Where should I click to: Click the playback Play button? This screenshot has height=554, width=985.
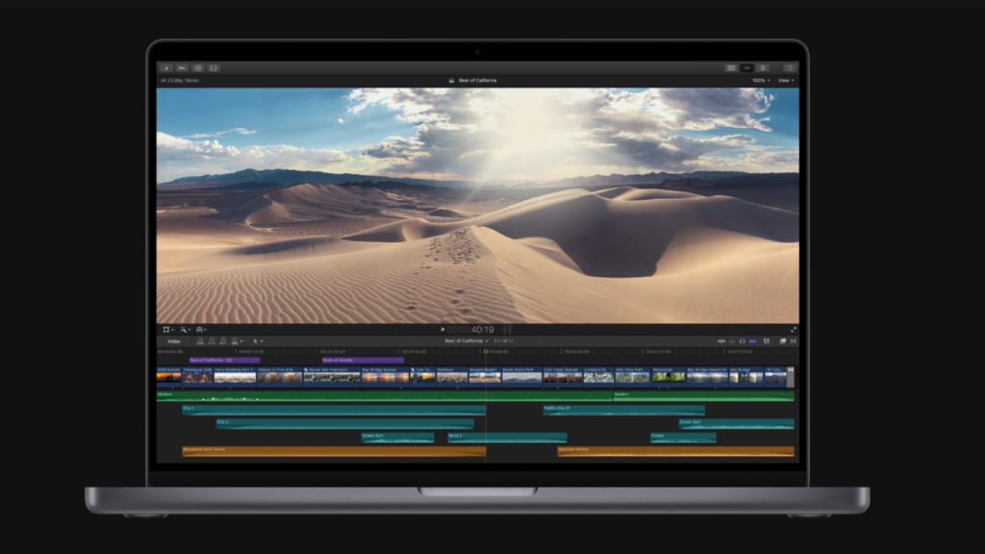point(442,329)
